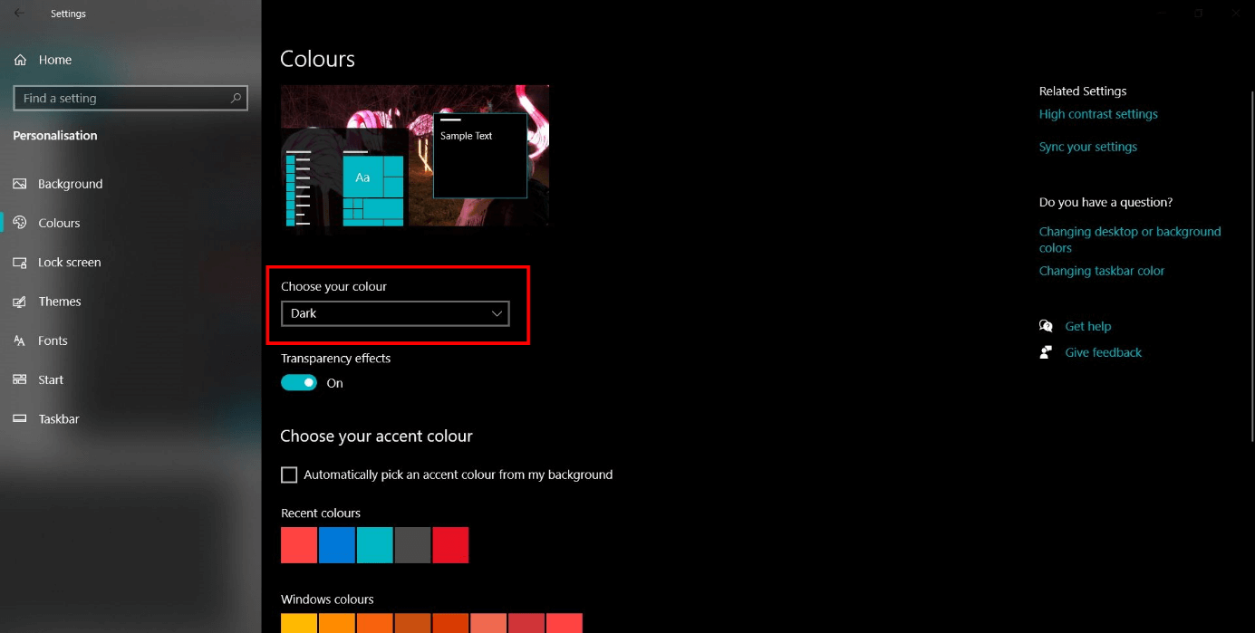Open Lock screen settings
The height and width of the screenshot is (633, 1255).
click(x=69, y=262)
